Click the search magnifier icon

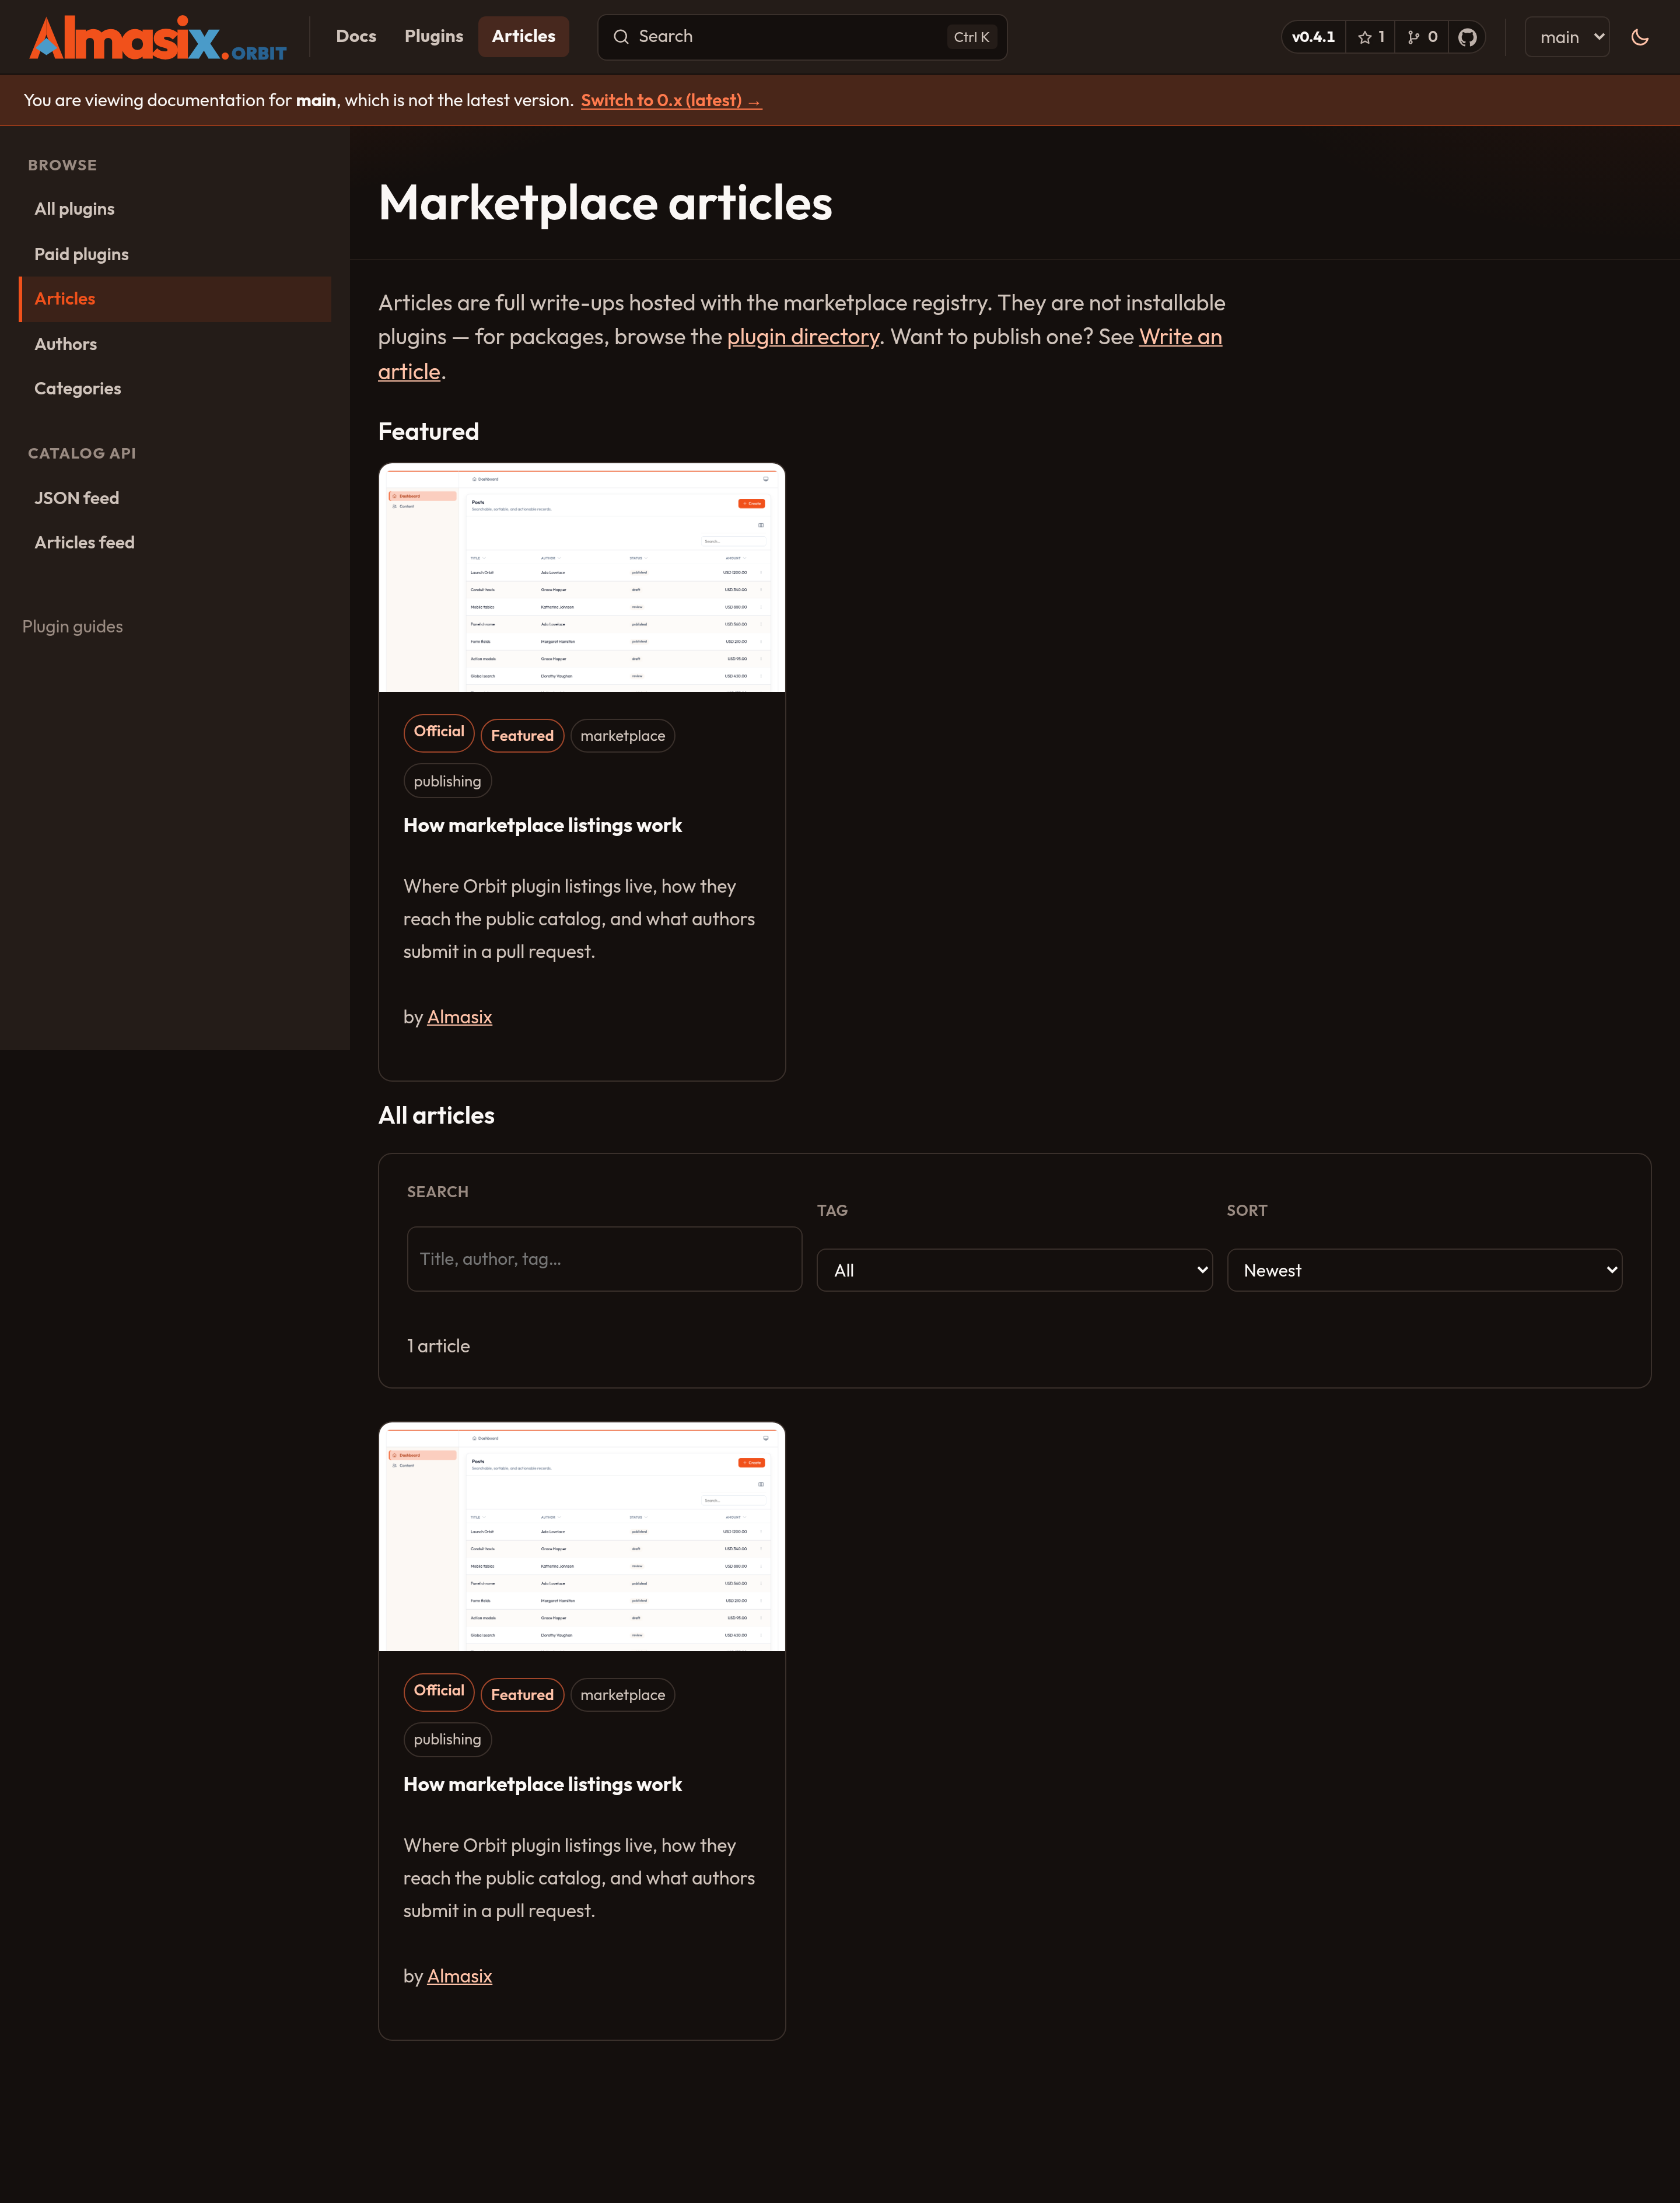click(621, 37)
